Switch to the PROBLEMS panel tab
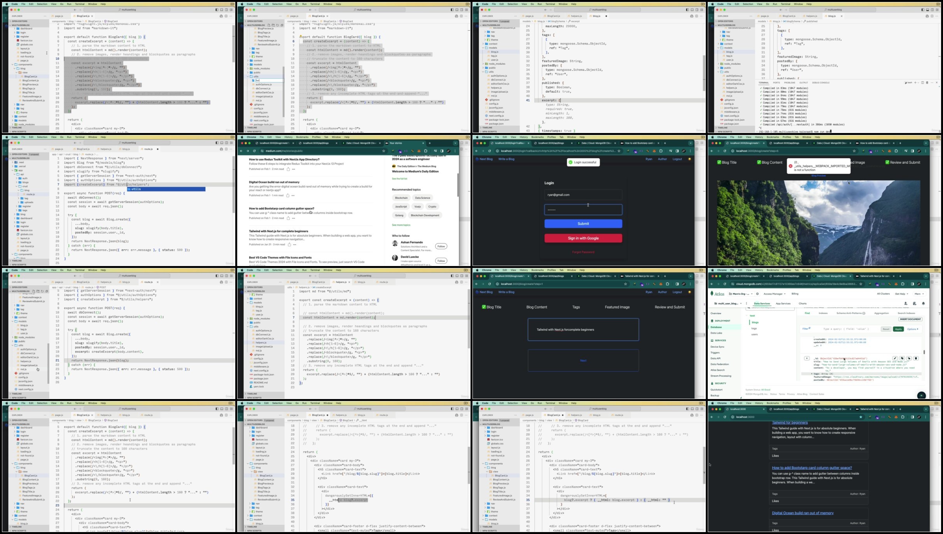943x534 pixels. coord(789,82)
